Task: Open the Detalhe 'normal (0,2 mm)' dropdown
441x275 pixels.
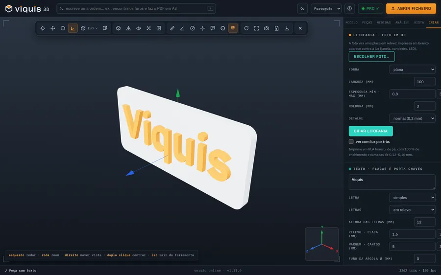Action: tap(412, 118)
